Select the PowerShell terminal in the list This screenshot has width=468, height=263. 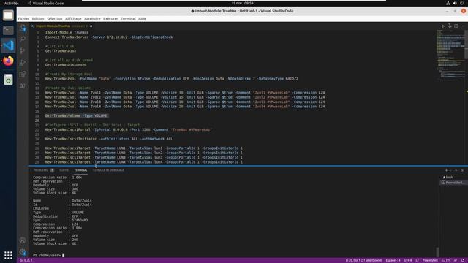point(453,183)
